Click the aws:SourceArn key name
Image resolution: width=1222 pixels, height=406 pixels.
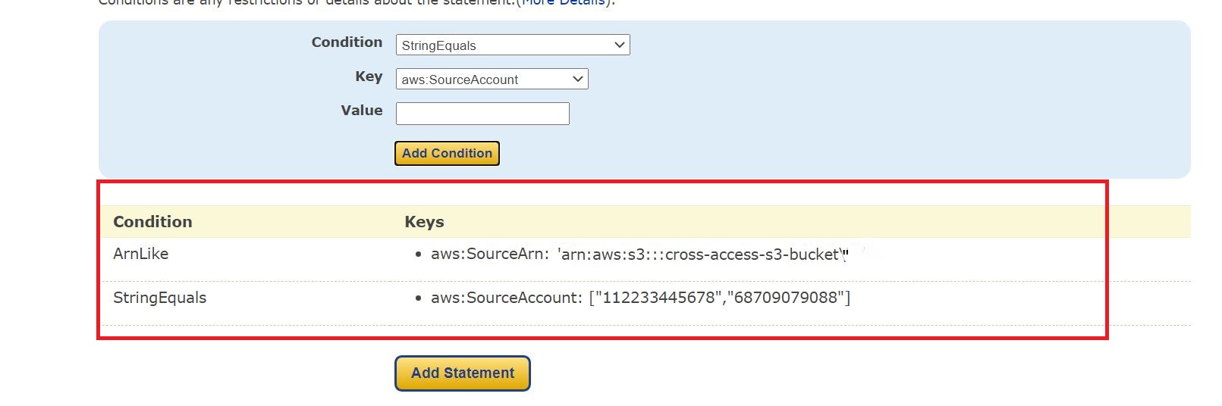pyautogui.click(x=489, y=255)
